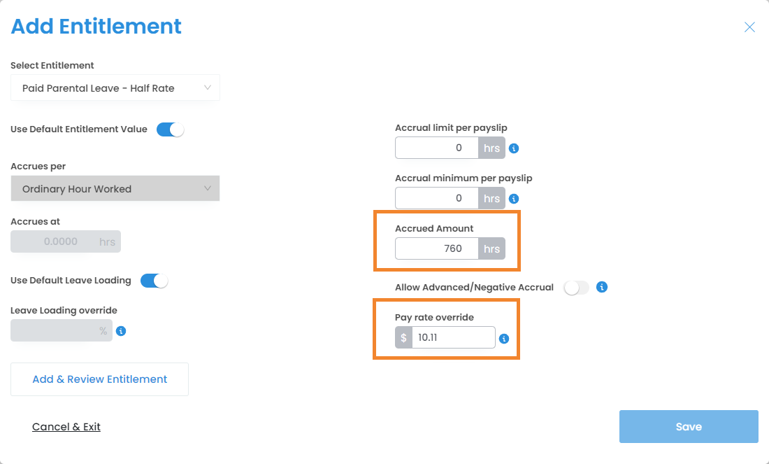The width and height of the screenshot is (769, 464).
Task: Click the Pay rate override input field
Action: [453, 338]
